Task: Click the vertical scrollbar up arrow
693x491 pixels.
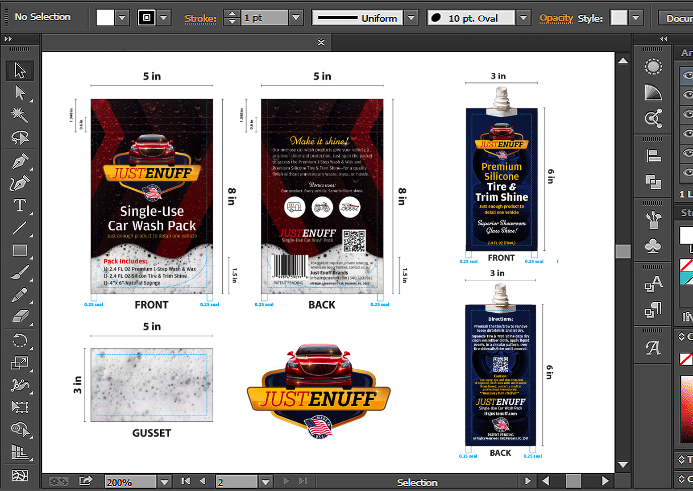Action: tap(623, 61)
